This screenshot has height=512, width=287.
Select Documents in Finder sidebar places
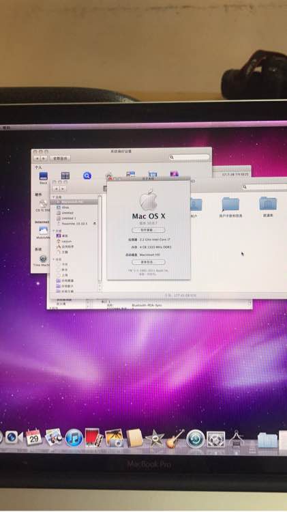pyautogui.click(x=76, y=252)
